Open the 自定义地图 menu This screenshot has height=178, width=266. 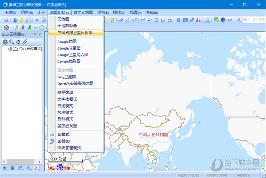83,12
